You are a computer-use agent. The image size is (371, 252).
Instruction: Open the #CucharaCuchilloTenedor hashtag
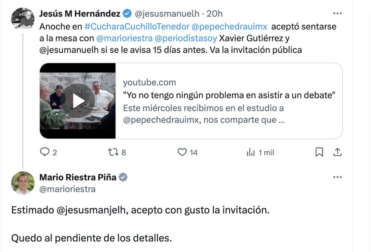pos(137,26)
